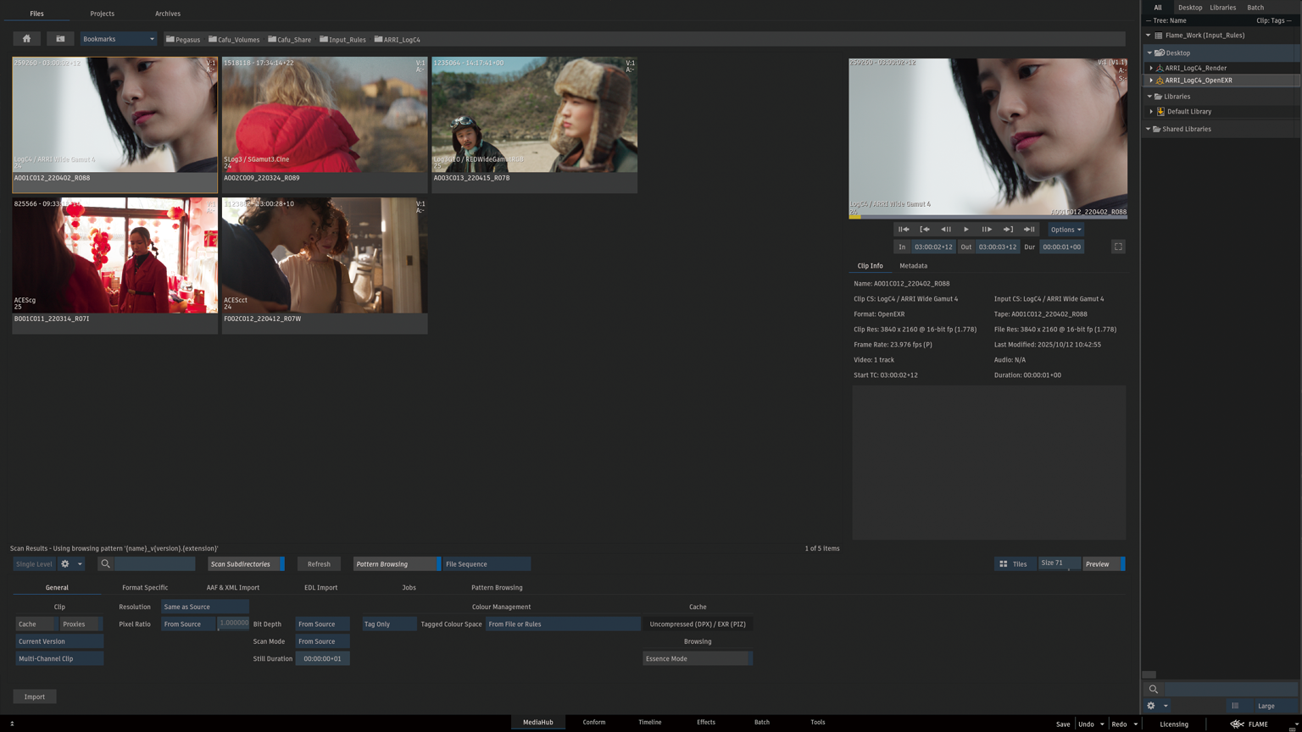Open the Bookmarks dropdown
The width and height of the screenshot is (1302, 732).
pyautogui.click(x=118, y=39)
